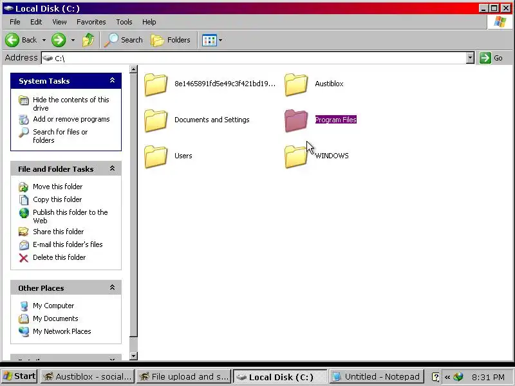This screenshot has height=386, width=515.
Task: Open the Help menu
Action: point(149,22)
